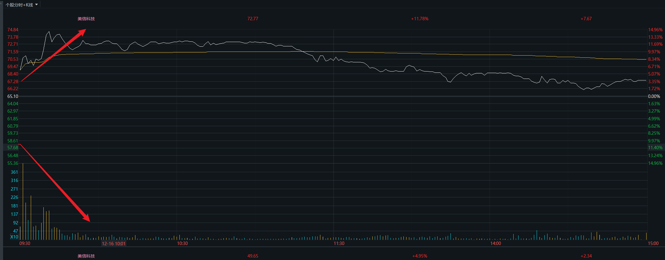Open the 个股分时+K线 view dropdown
This screenshot has width=665, height=260.
tap(19, 5)
